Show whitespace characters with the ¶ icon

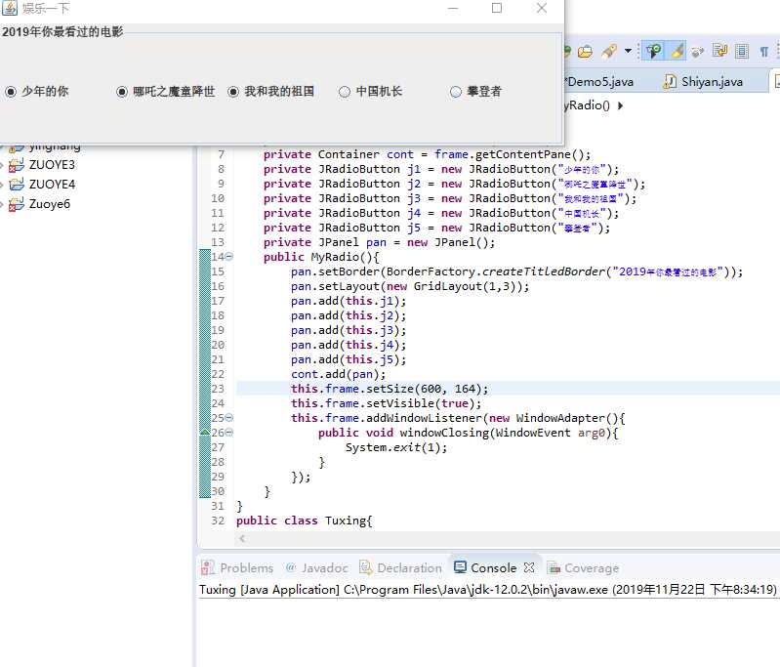point(764,51)
